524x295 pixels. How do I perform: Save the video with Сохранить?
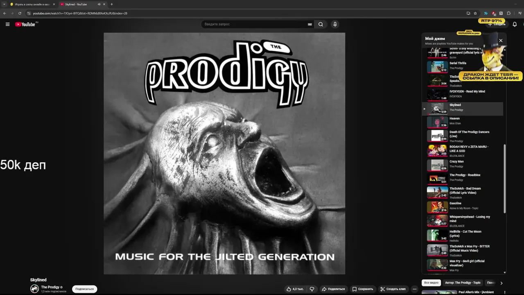tap(363, 289)
